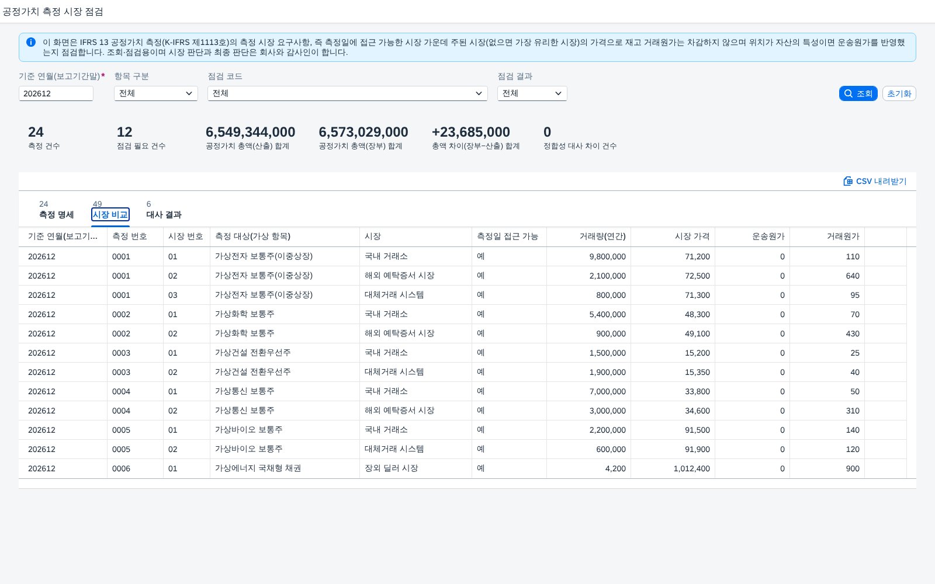Open the 대사 결과 tab
Viewport: 935px width, 584px height.
click(164, 210)
